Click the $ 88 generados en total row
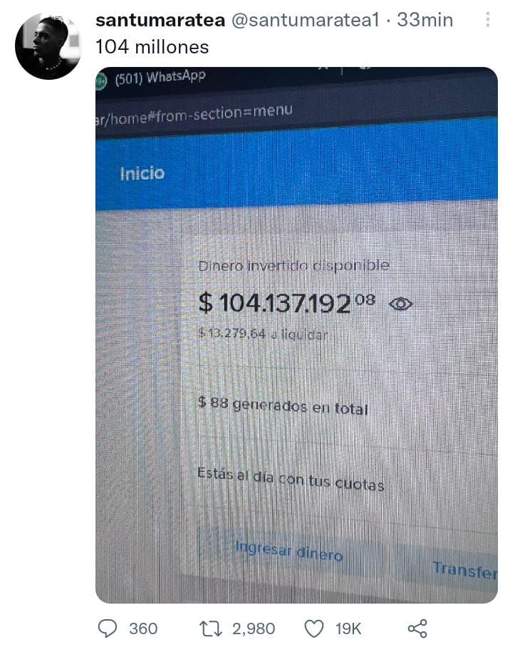The image size is (505, 652). tap(283, 406)
